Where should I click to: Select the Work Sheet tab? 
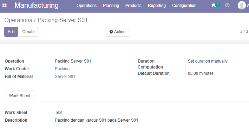click(x=20, y=96)
